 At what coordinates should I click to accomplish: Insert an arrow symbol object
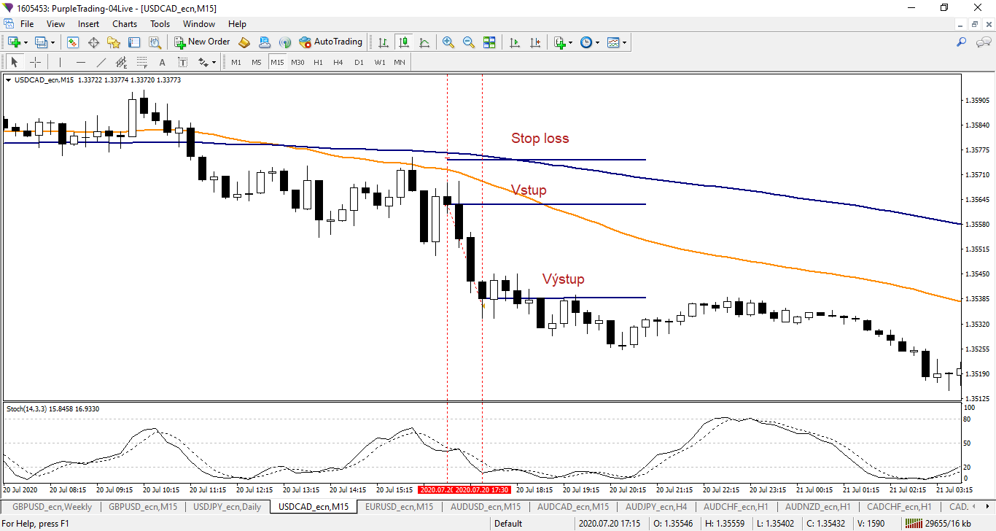point(203,62)
